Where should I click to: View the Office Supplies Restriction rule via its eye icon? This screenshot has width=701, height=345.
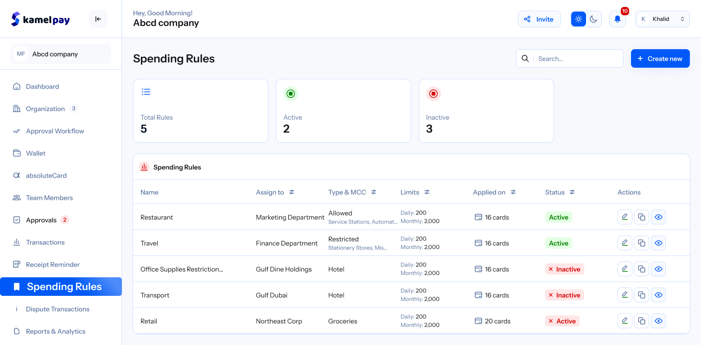pos(658,269)
